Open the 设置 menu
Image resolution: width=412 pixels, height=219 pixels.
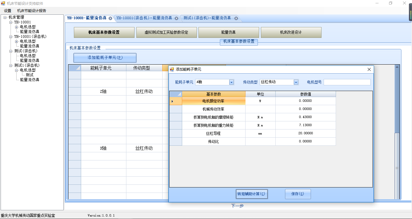8,11
